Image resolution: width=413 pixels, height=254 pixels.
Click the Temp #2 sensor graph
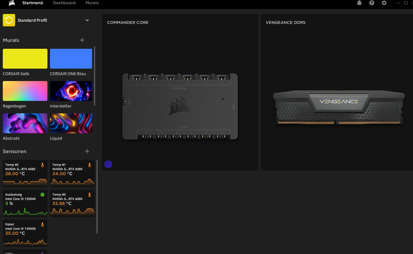25,182
